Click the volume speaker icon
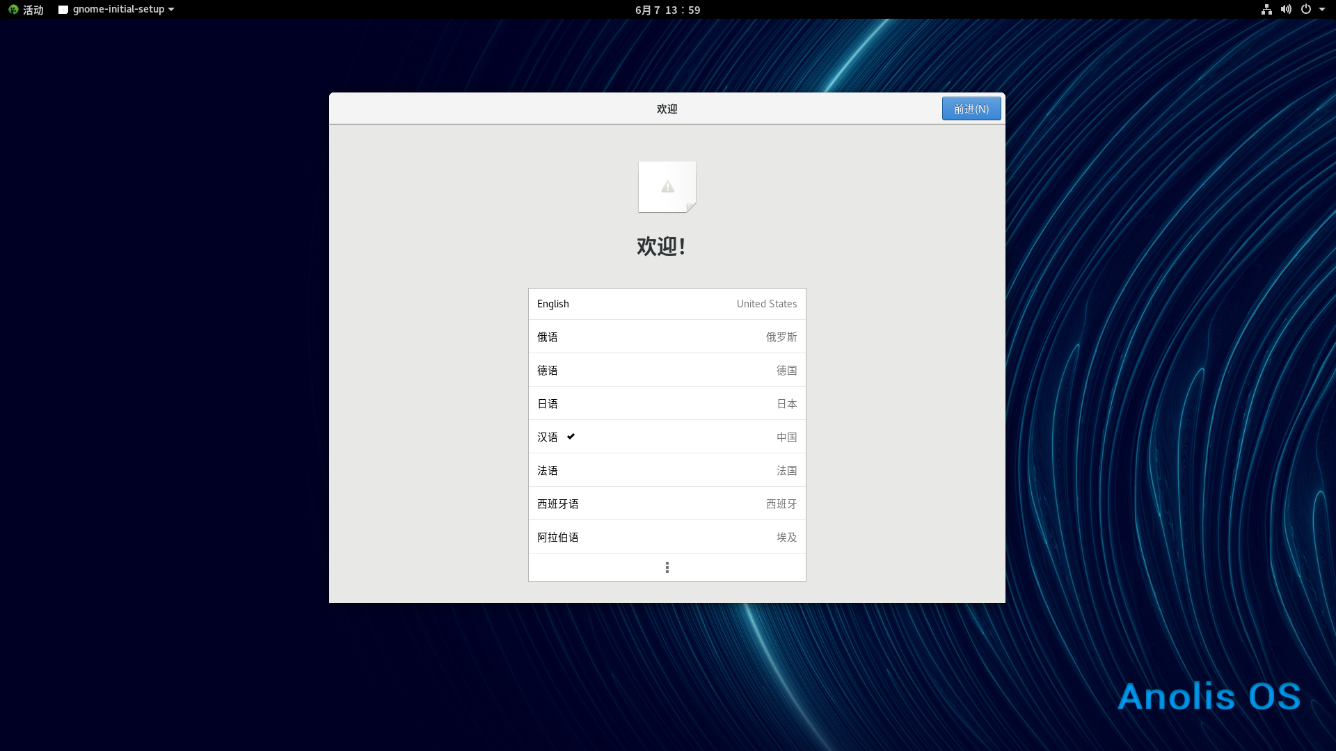 pyautogui.click(x=1286, y=10)
